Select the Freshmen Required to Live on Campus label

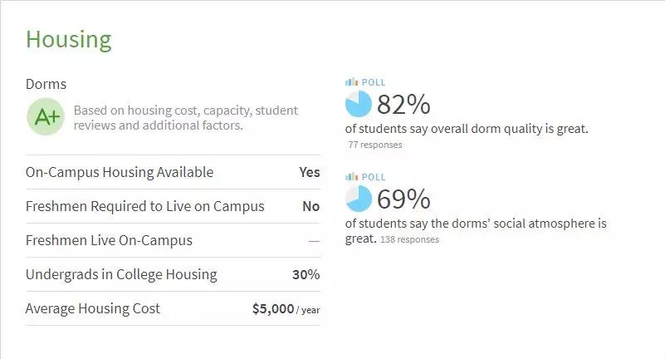(145, 206)
